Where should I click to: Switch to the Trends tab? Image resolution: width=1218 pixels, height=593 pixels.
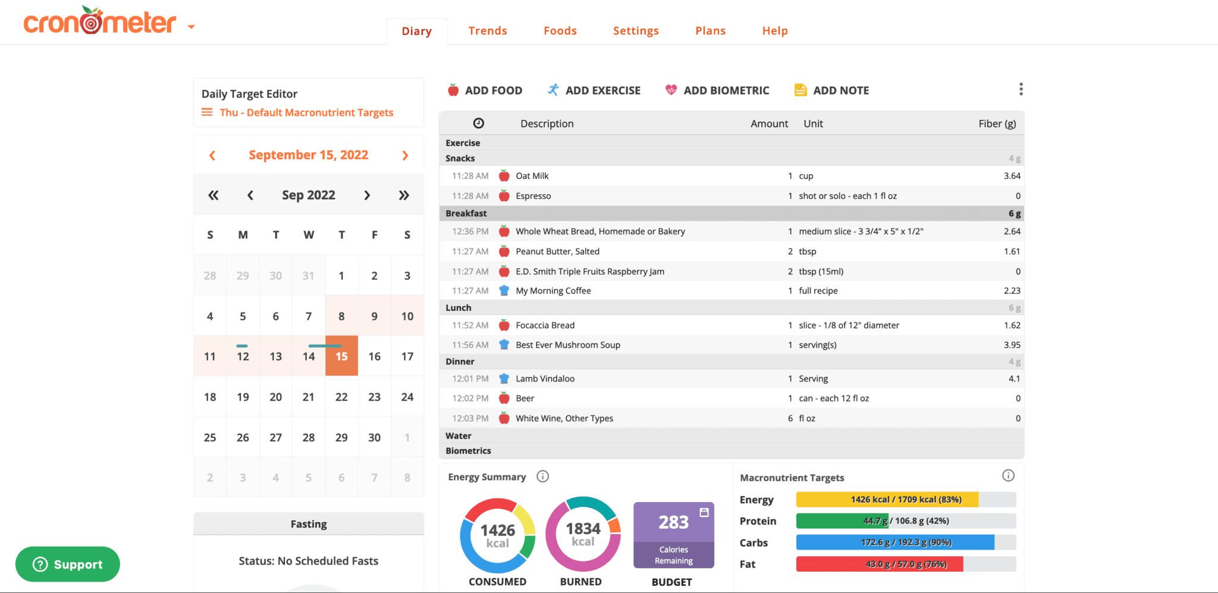(487, 31)
